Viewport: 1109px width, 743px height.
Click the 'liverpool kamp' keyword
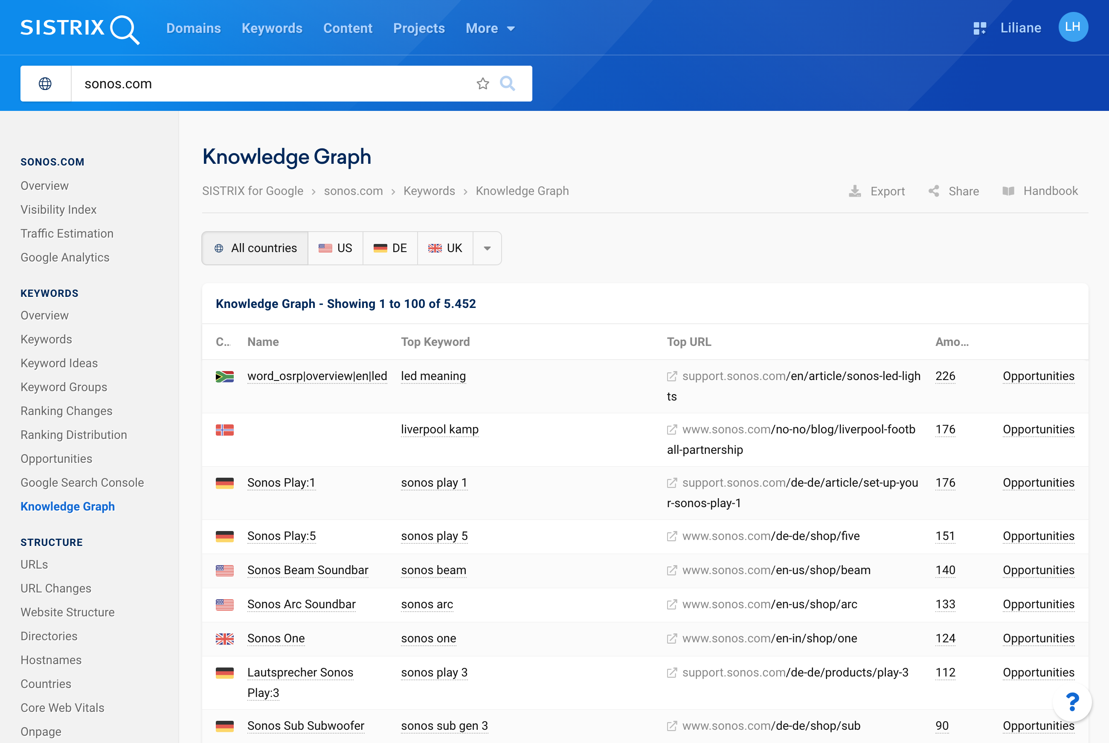click(x=440, y=430)
